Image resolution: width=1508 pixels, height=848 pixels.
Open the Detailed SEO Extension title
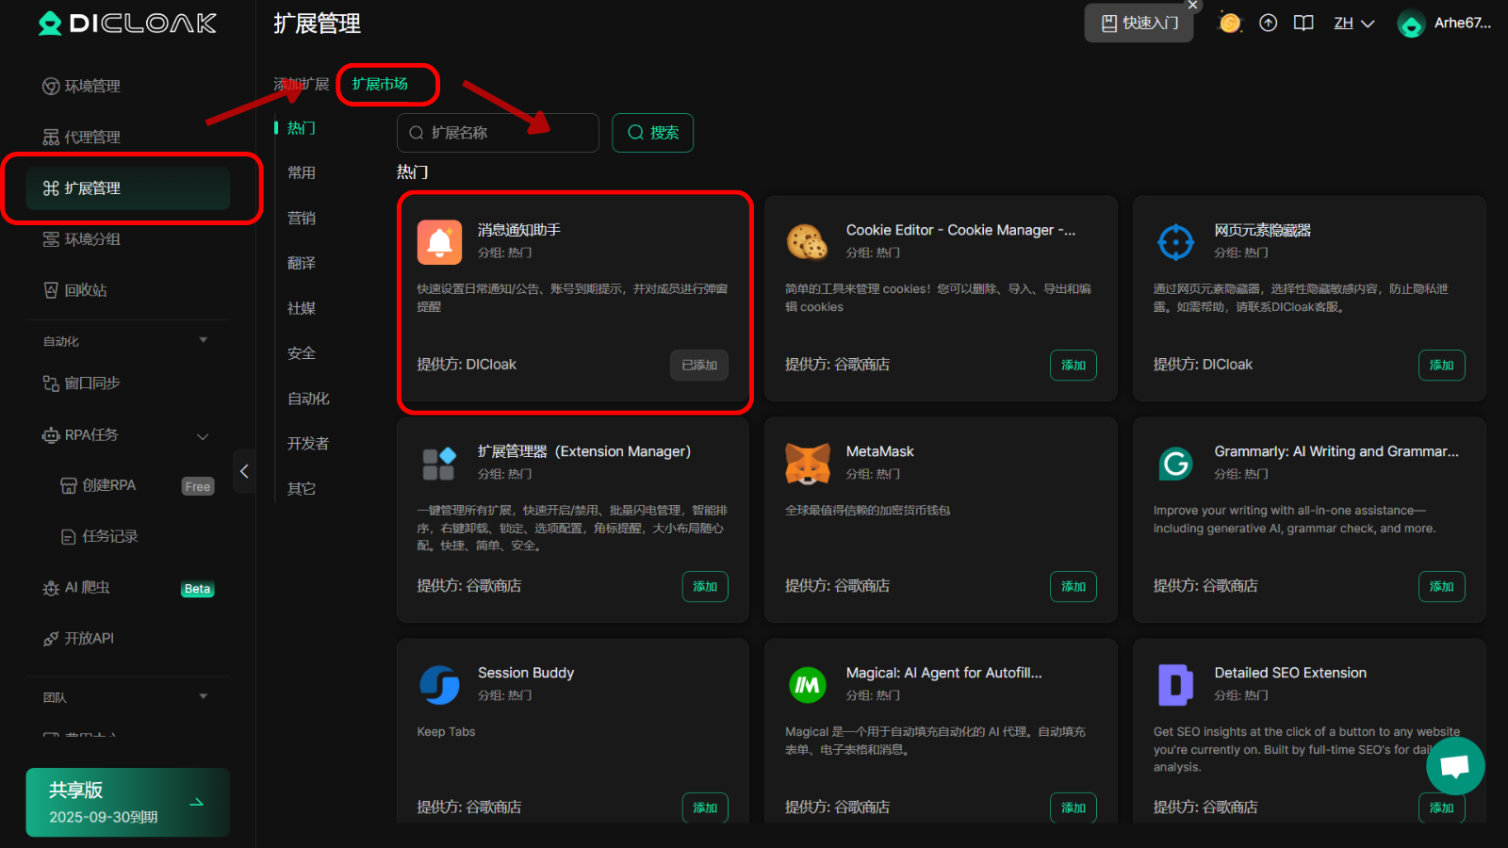click(1290, 673)
